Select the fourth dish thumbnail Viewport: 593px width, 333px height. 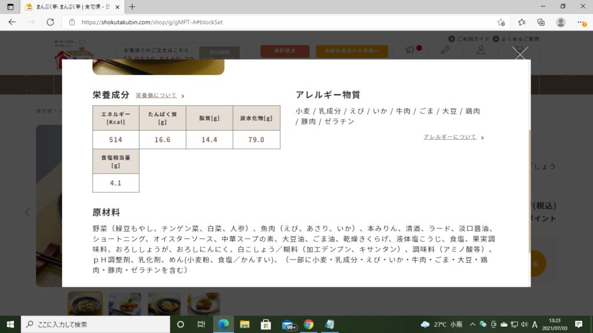tap(203, 304)
